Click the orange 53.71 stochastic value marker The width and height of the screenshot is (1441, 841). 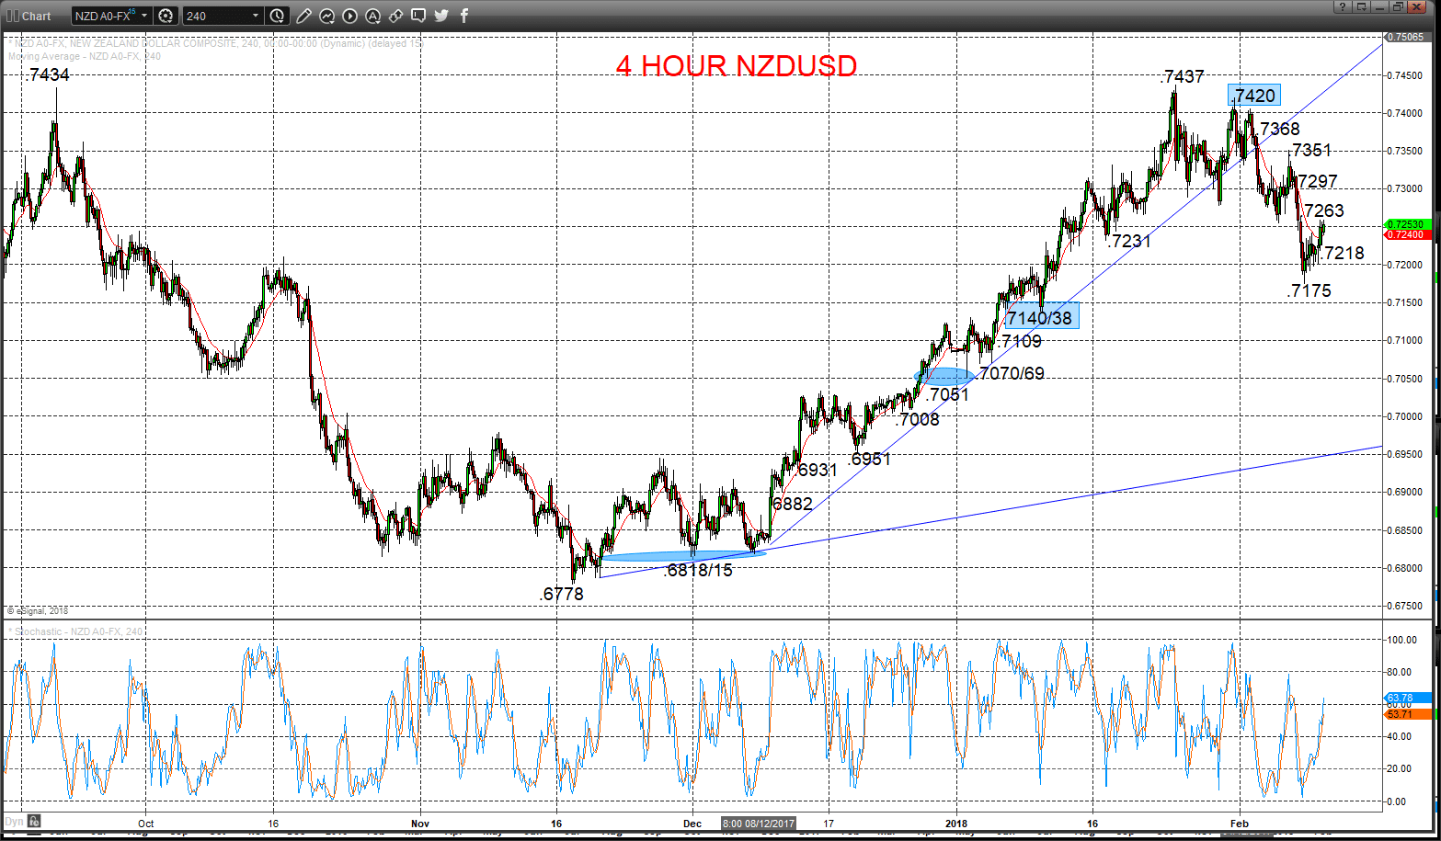point(1408,714)
